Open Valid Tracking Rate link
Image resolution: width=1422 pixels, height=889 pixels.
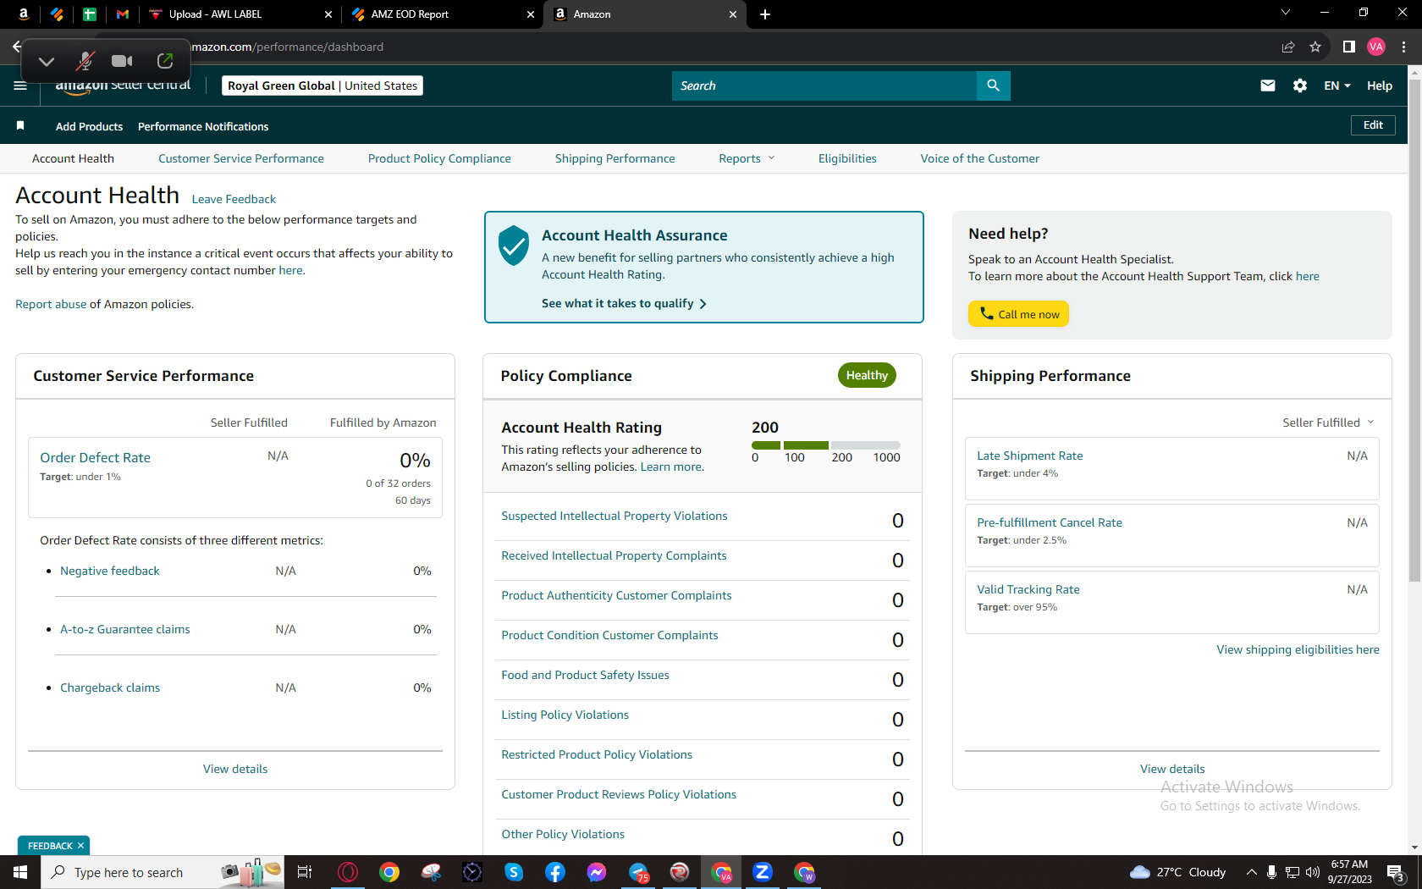pos(1028,589)
